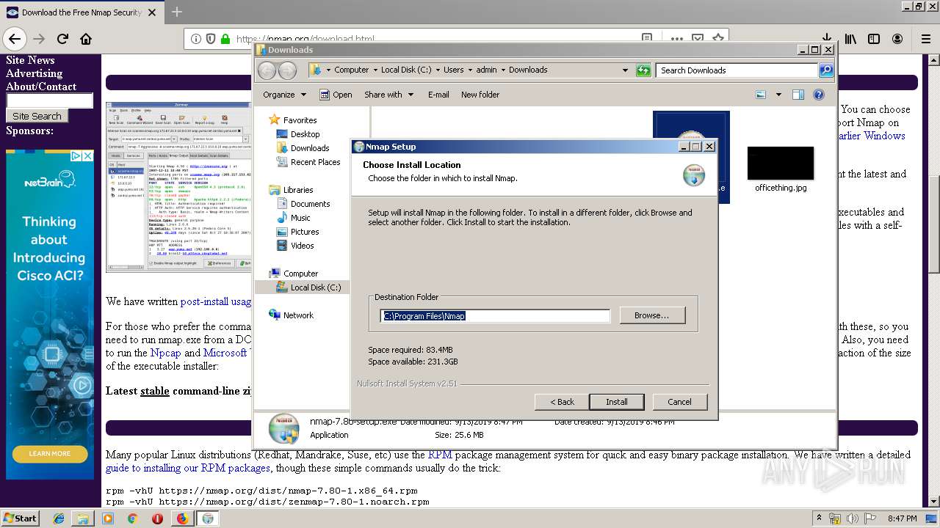Click Explorer forward navigation button
Screen dimensions: 940x528
tap(288, 70)
